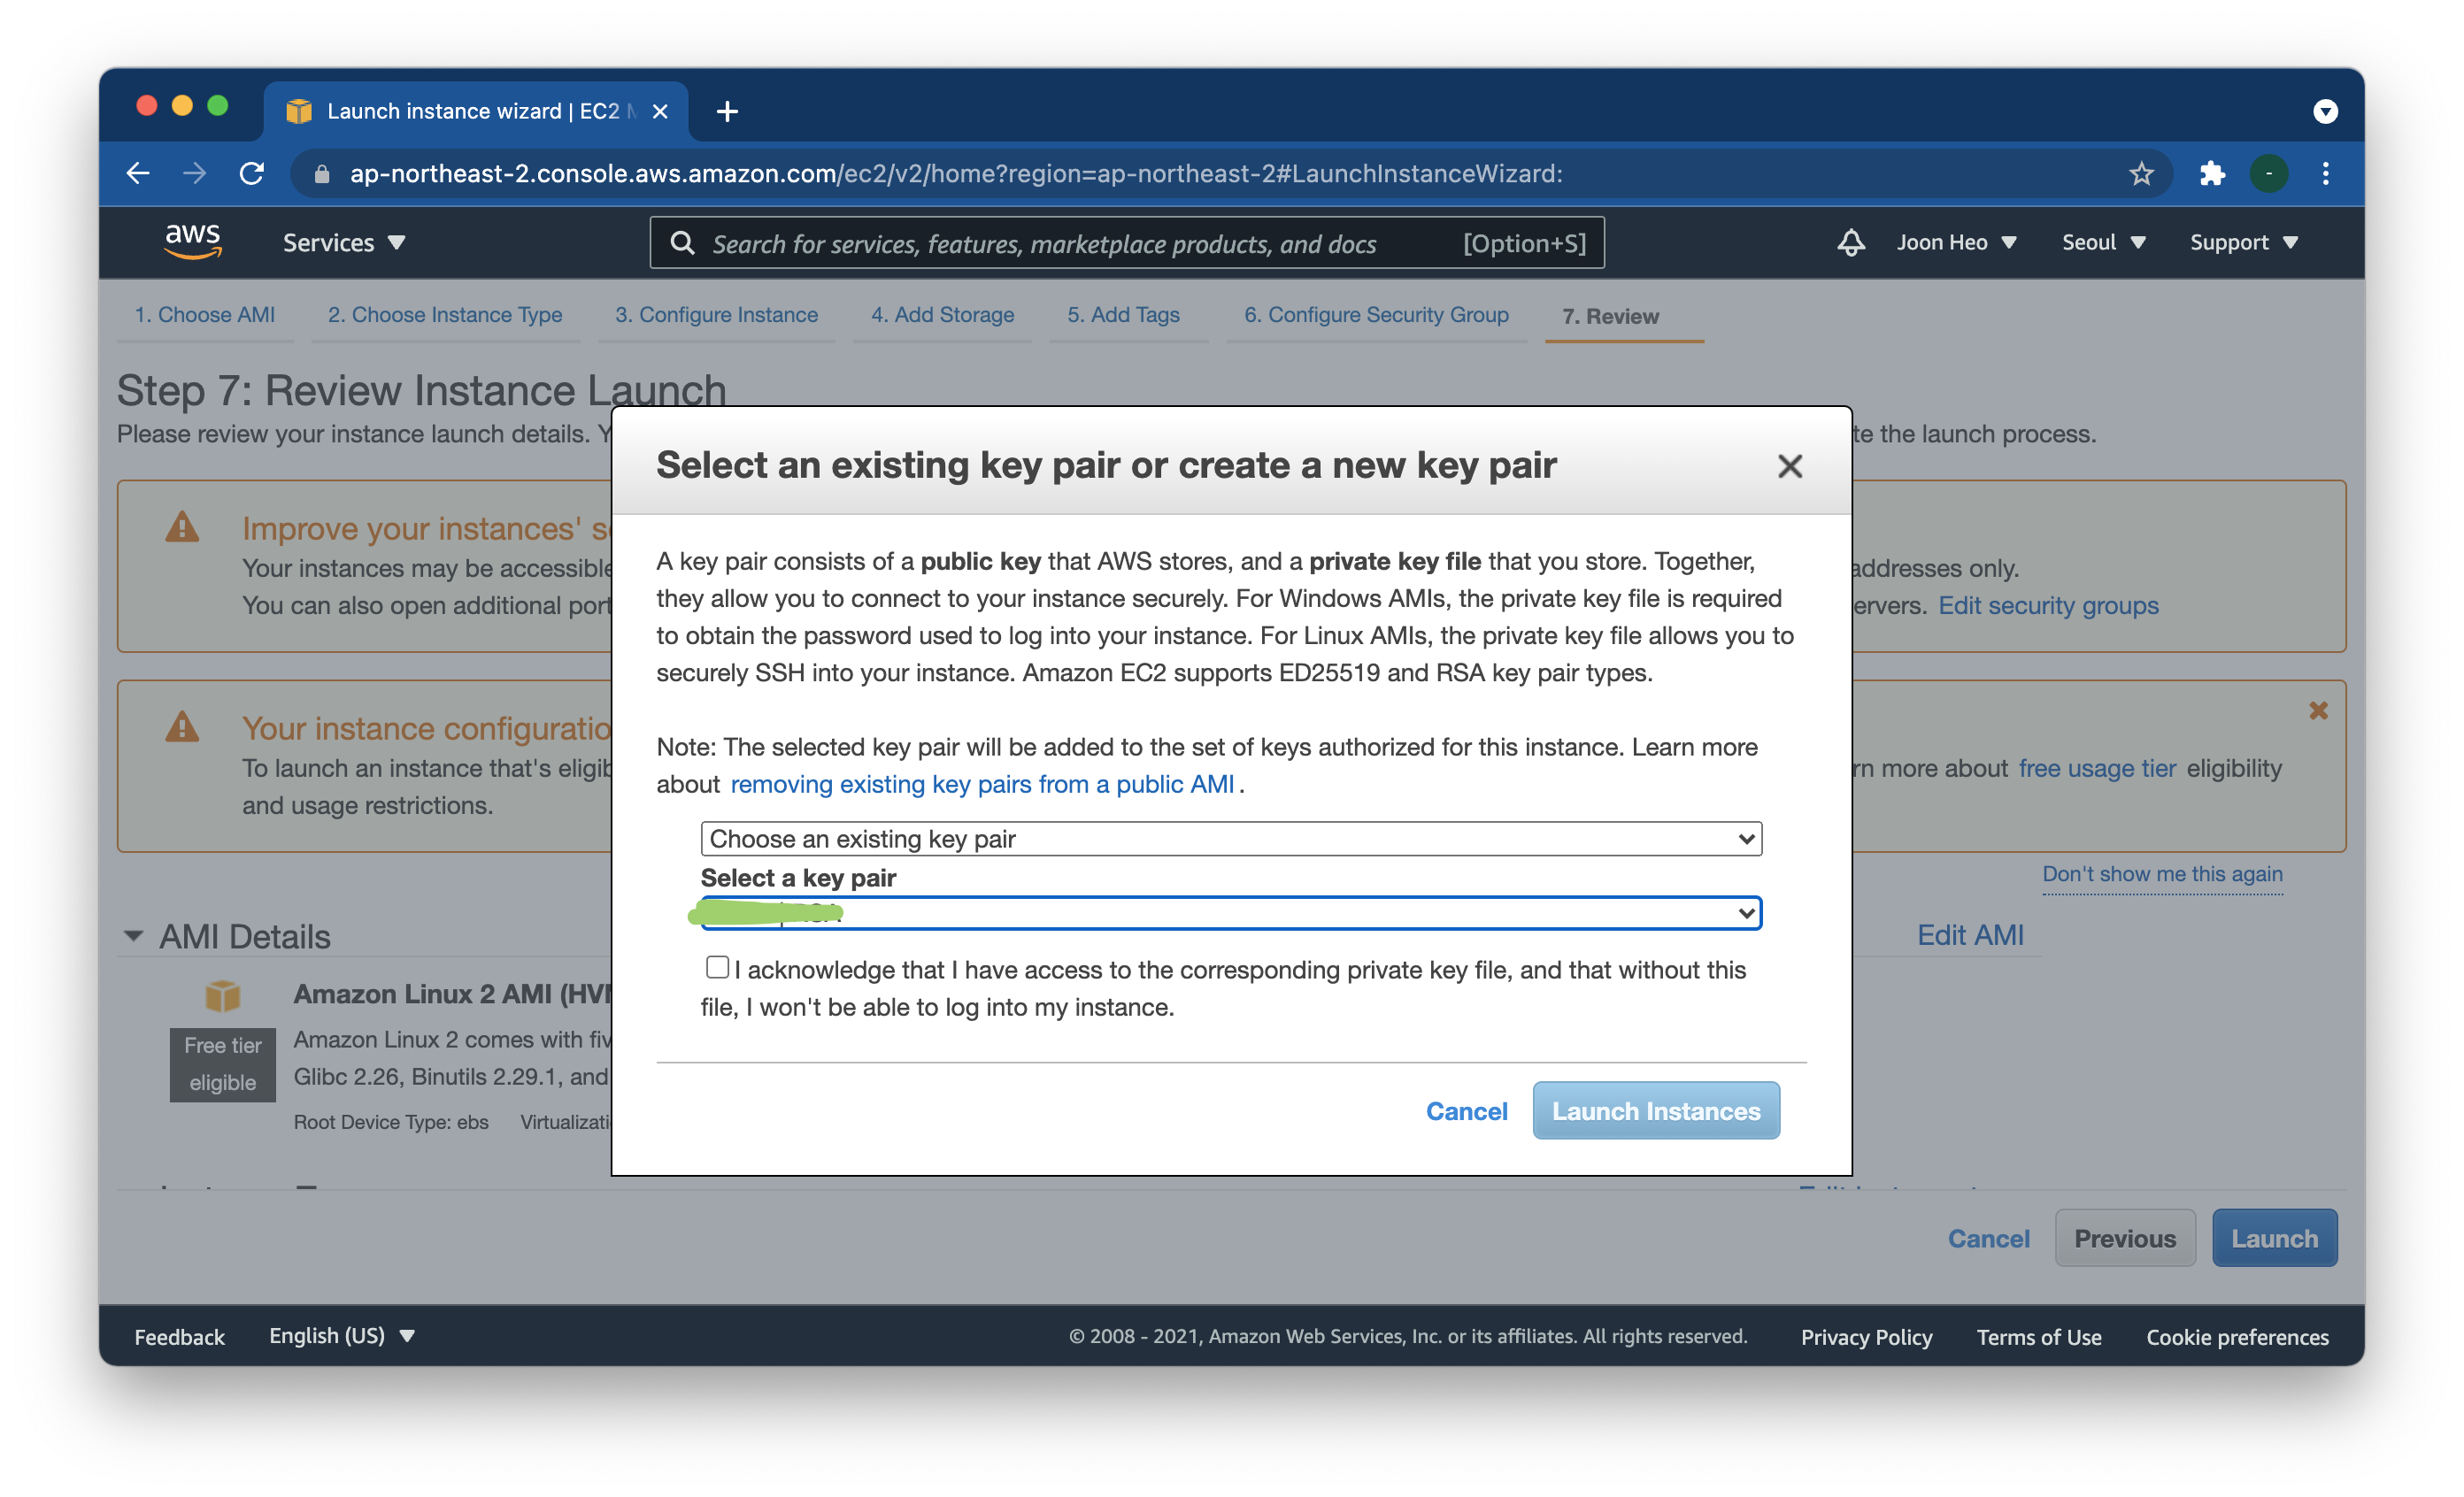Open the notifications bell icon
Image resolution: width=2464 pixels, height=1497 pixels.
[x=1850, y=242]
